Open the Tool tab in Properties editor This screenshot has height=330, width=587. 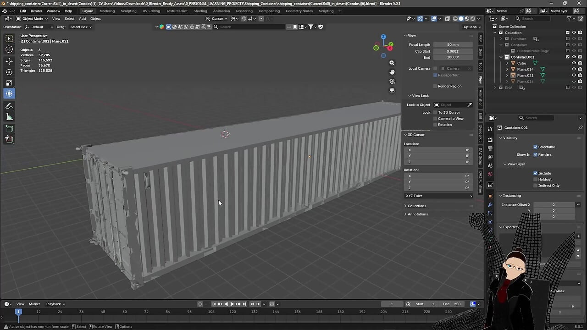pos(490,128)
